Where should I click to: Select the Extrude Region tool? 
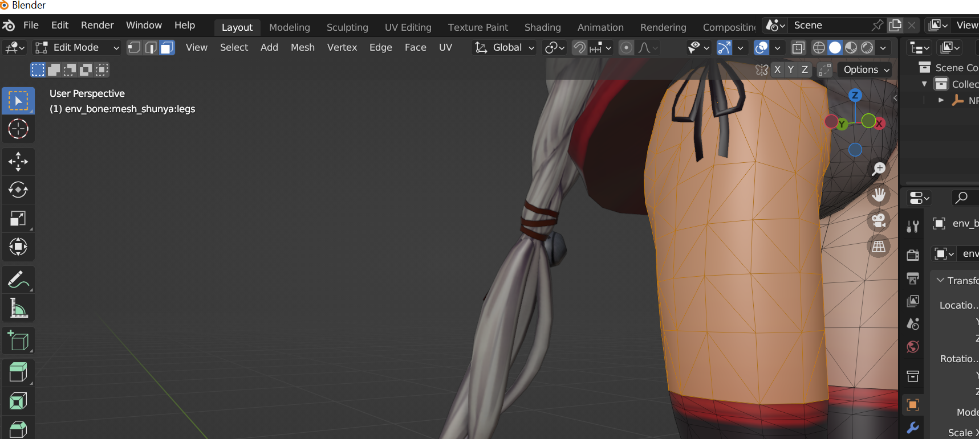coord(18,373)
